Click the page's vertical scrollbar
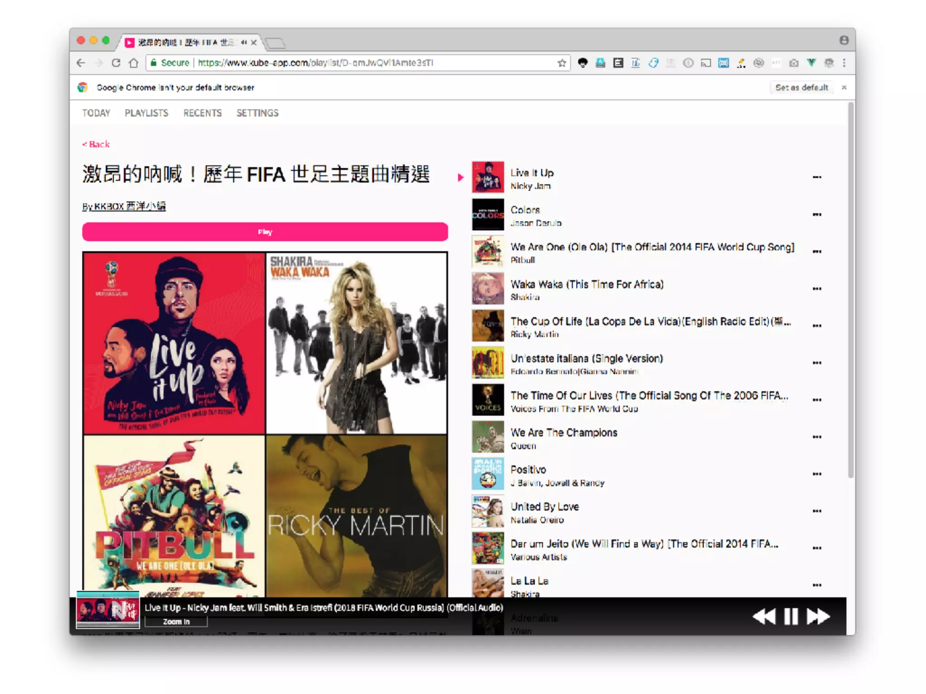926x694 pixels. click(x=850, y=289)
